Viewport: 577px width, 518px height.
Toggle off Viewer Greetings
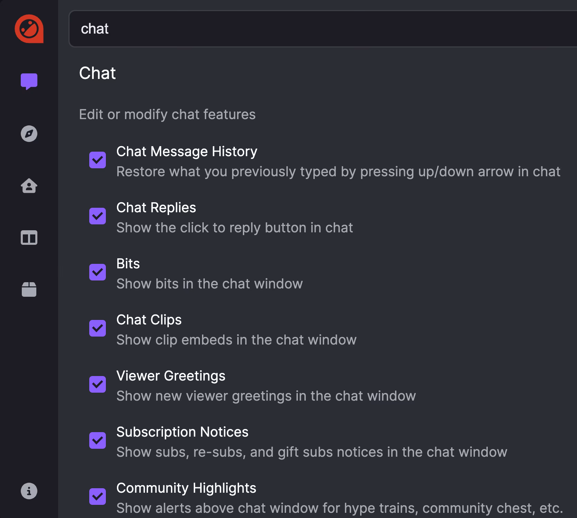click(x=98, y=384)
